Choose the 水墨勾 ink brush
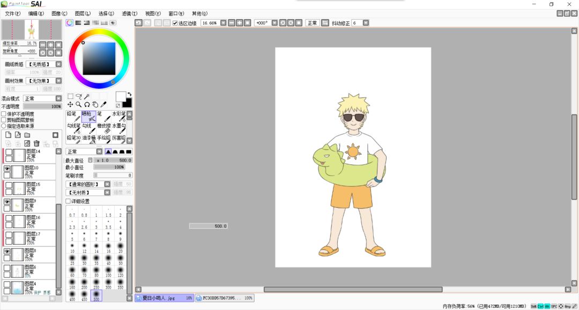Viewport: 579px width, 310px height. coord(119,128)
